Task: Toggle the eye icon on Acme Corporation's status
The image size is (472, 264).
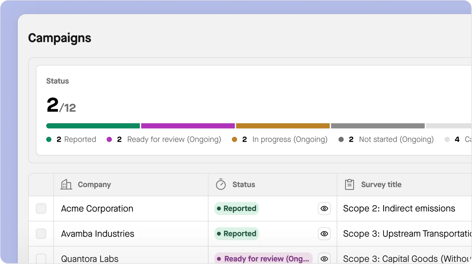Action: coord(324,209)
